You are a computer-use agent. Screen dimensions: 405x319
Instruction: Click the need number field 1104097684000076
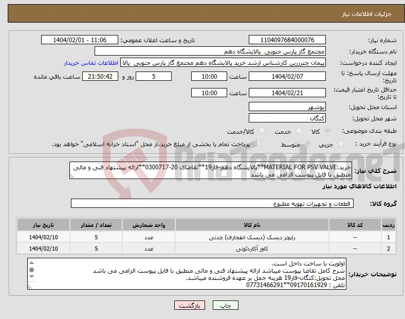click(287, 40)
